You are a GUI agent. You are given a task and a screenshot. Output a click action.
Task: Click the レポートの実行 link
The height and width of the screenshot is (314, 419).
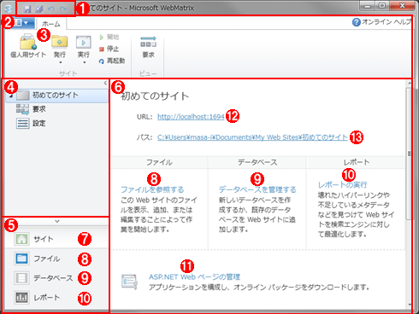(x=342, y=185)
